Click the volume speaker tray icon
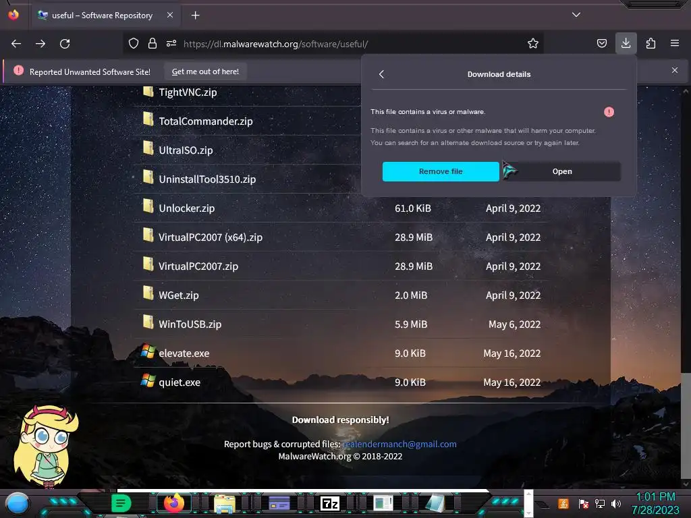This screenshot has height=518, width=691. coord(616,503)
